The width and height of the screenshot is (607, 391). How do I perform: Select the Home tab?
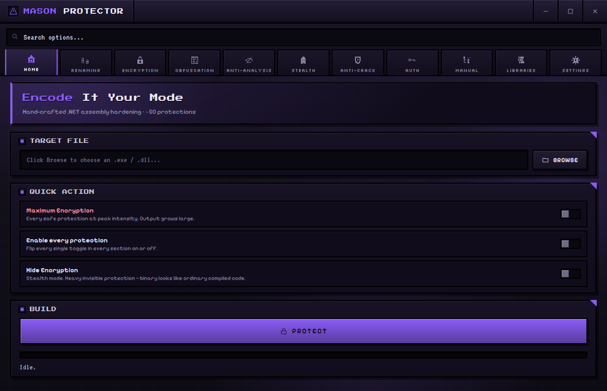(31, 62)
